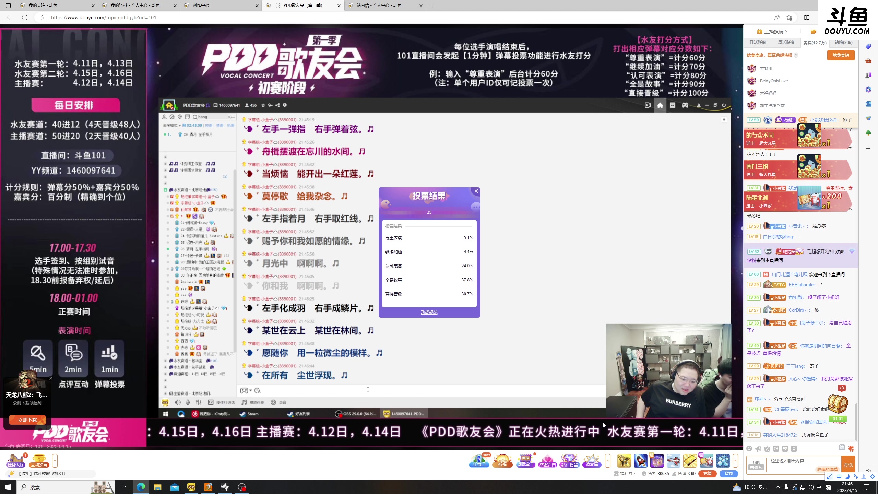This screenshot has height=494, width=878.
Task: Click the 充值 recharge button
Action: 707,474
